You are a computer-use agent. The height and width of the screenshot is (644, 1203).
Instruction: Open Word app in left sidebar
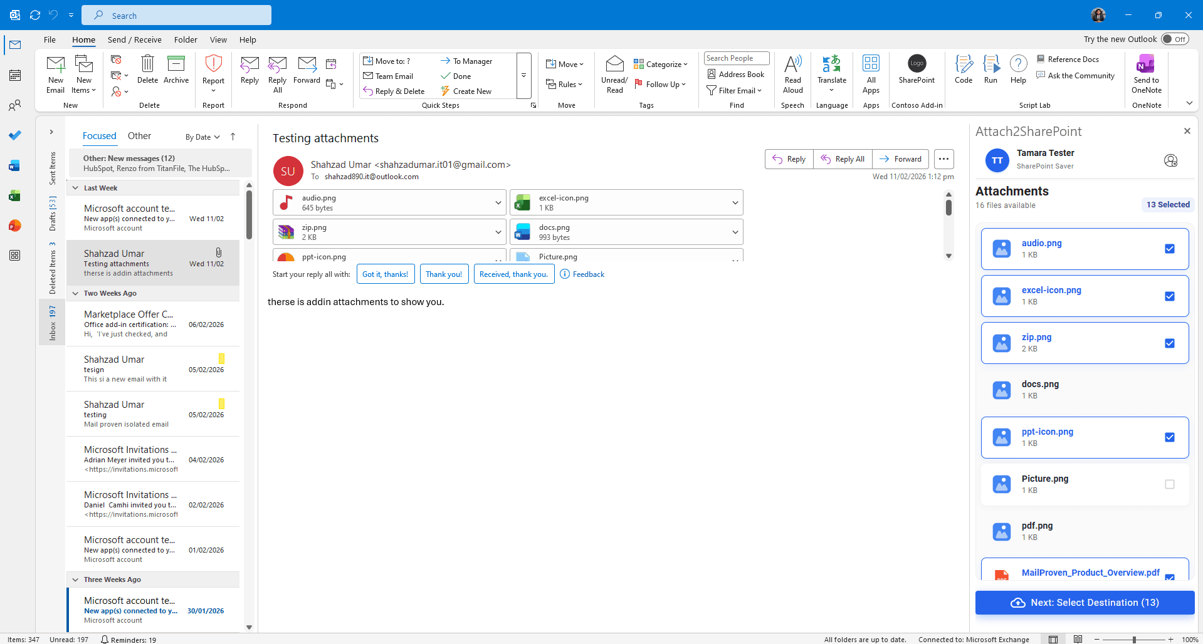click(15, 165)
